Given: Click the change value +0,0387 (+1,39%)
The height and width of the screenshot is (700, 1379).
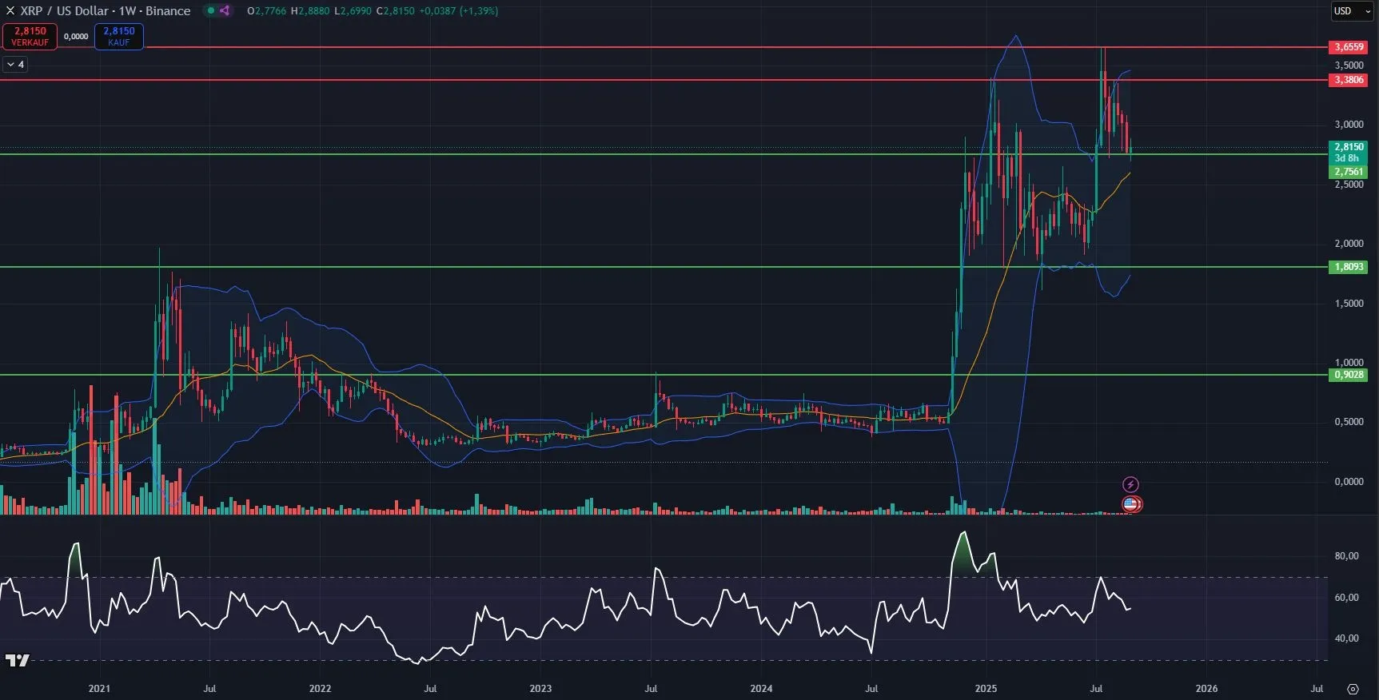Looking at the screenshot, I should click(x=459, y=11).
